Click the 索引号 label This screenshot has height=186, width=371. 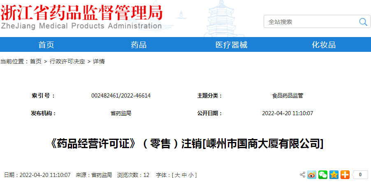point(43,96)
